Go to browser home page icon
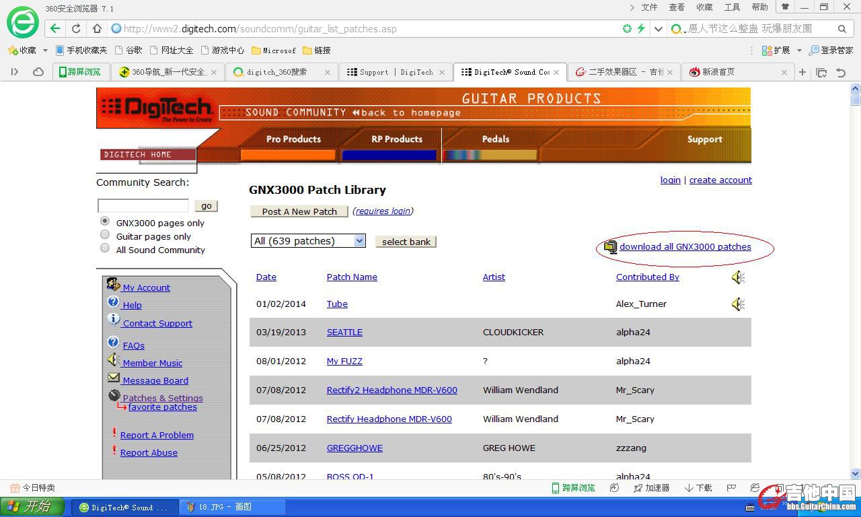Viewport: 861px width, 517px height. 97,29
